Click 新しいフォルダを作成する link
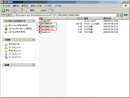Viewport: 130px width, 98px height. point(18,25)
